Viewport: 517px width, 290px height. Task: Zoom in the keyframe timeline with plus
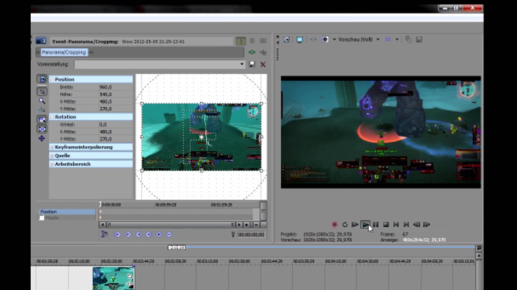tap(246, 225)
